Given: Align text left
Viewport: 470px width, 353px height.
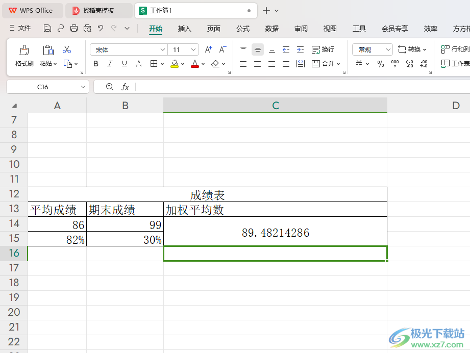Looking at the screenshot, I should coord(243,64).
